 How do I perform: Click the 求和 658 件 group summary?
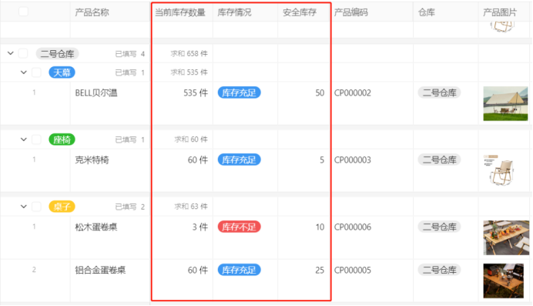[189, 54]
